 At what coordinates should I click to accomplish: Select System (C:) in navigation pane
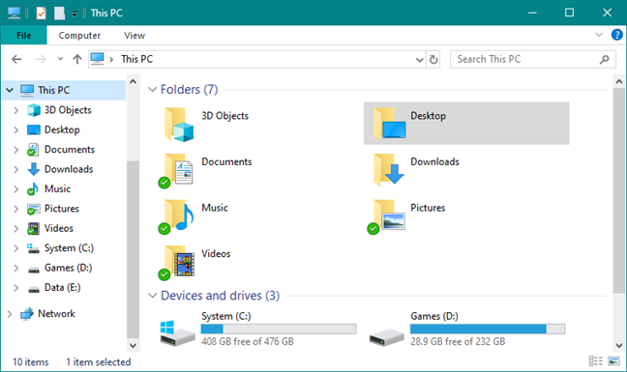click(x=69, y=248)
